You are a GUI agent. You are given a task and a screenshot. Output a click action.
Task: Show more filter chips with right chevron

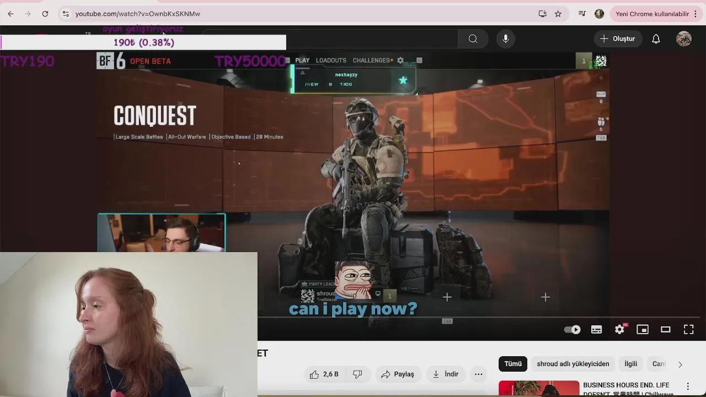[x=680, y=364]
